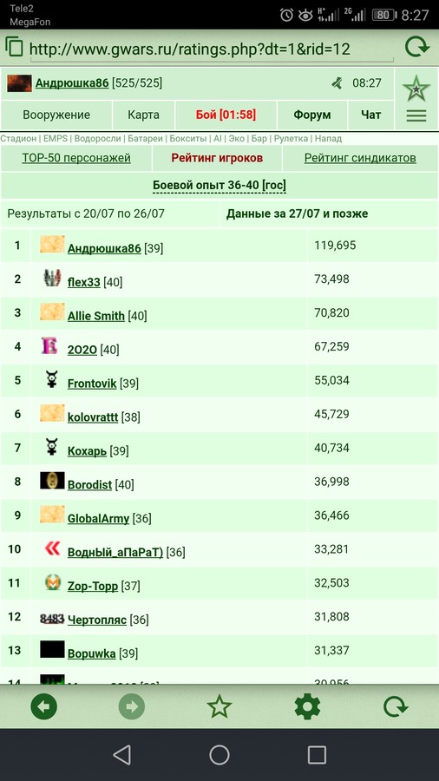Tap the Android home circle button
Viewport: 439px width, 781px height.
219,755
